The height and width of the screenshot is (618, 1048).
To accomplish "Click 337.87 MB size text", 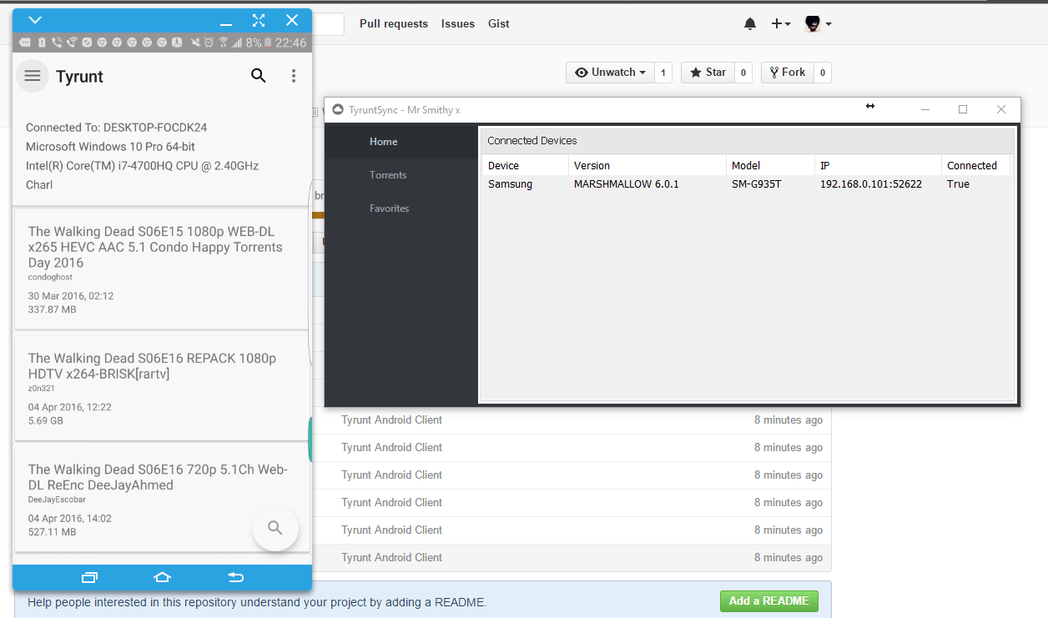I will [52, 309].
